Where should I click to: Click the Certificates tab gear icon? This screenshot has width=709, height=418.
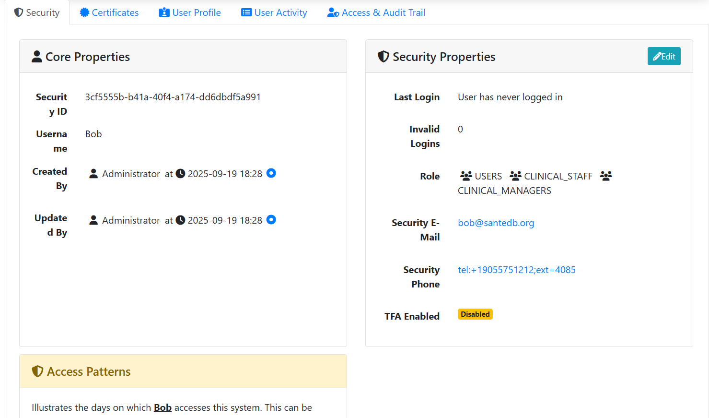(84, 12)
